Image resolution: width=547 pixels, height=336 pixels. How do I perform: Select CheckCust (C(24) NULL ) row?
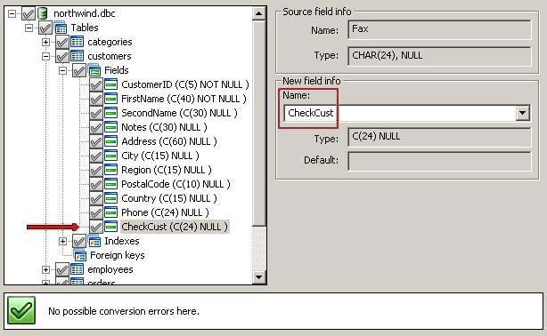[175, 227]
